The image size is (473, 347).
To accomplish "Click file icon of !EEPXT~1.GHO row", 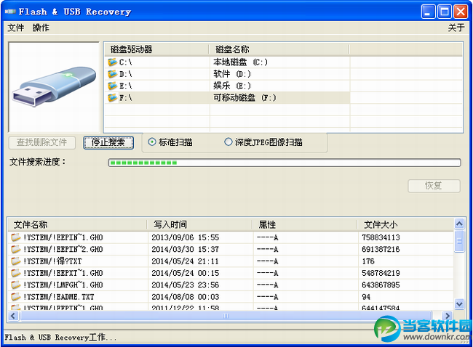I will [16, 273].
